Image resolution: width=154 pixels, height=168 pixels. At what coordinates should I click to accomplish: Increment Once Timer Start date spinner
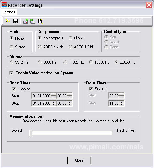[53, 95]
